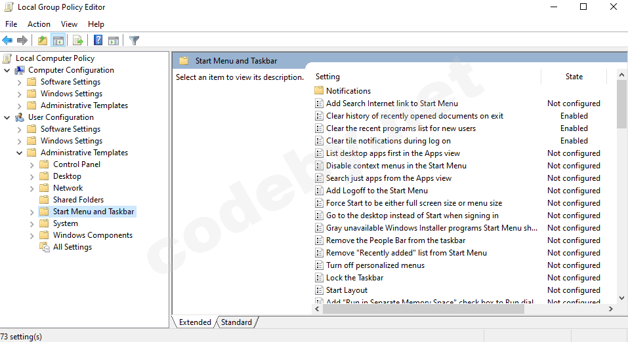Click policy icon beside Add Logoff to the Start Menu
The height and width of the screenshot is (342, 628).
[319, 191]
